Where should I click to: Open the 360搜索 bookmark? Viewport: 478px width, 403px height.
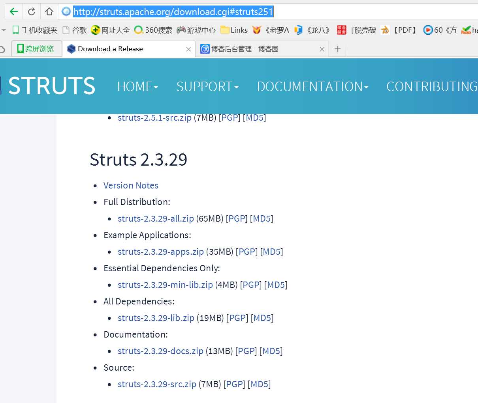(153, 30)
